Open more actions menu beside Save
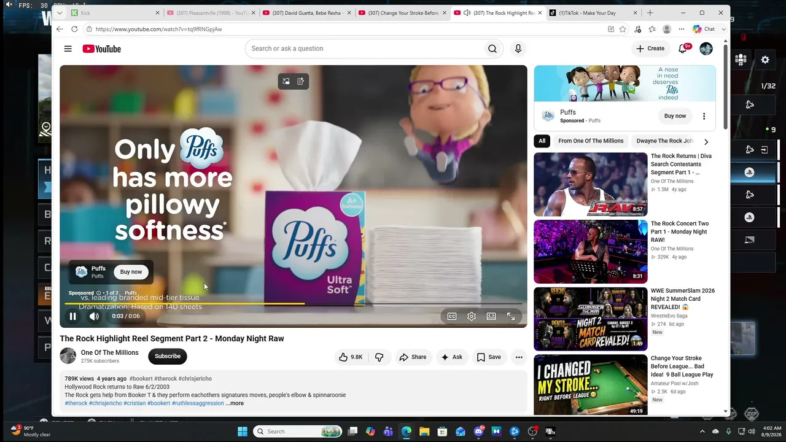The image size is (786, 442). (519, 357)
